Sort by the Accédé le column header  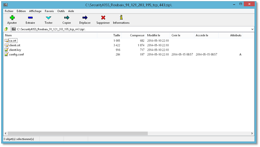pos(206,35)
